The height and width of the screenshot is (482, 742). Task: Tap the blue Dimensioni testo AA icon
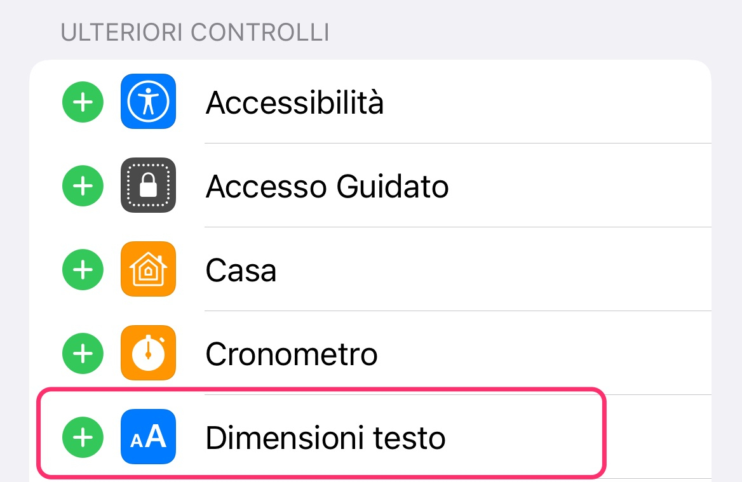[x=148, y=437]
